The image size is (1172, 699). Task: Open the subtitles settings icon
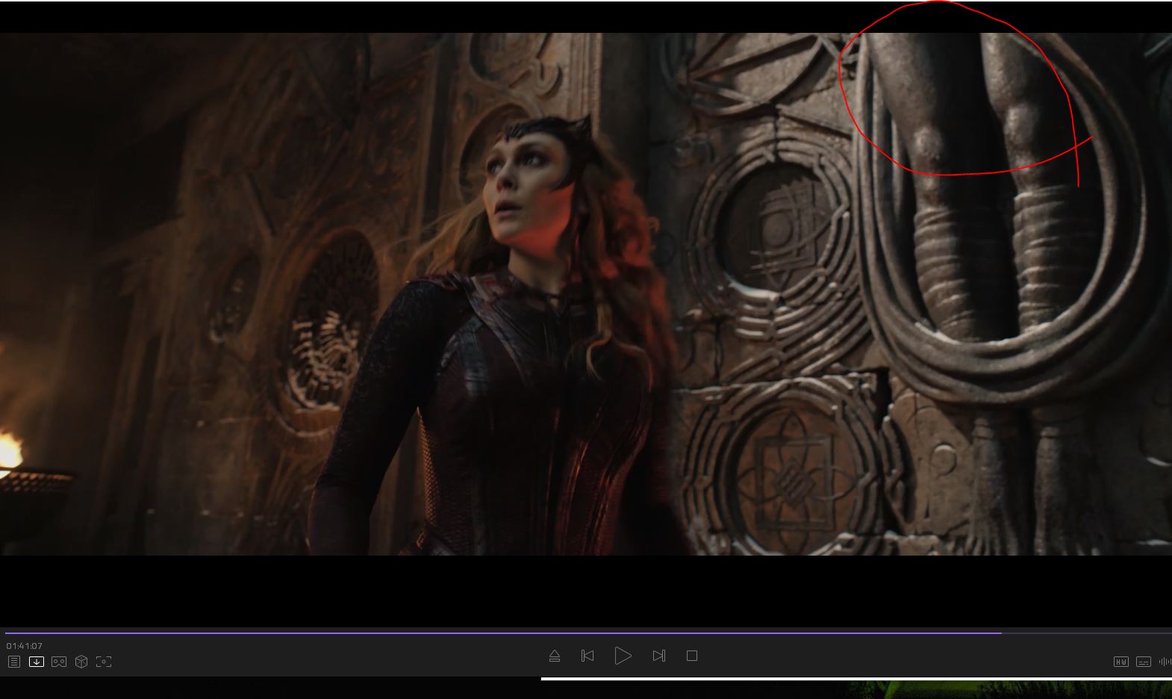[1143, 662]
